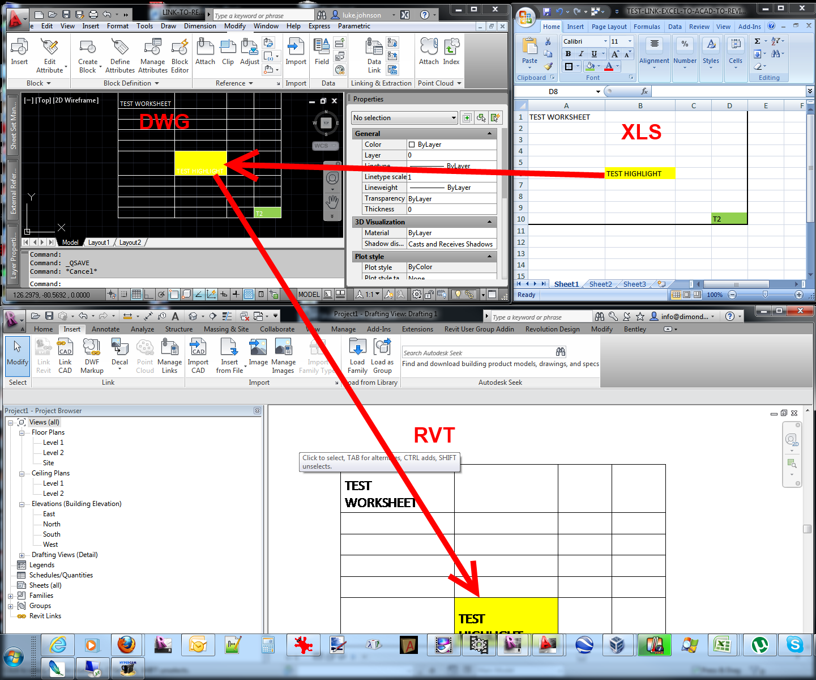Viewport: 816px width, 680px height.
Task: Select Define Attributes tool
Action: pyautogui.click(x=120, y=56)
